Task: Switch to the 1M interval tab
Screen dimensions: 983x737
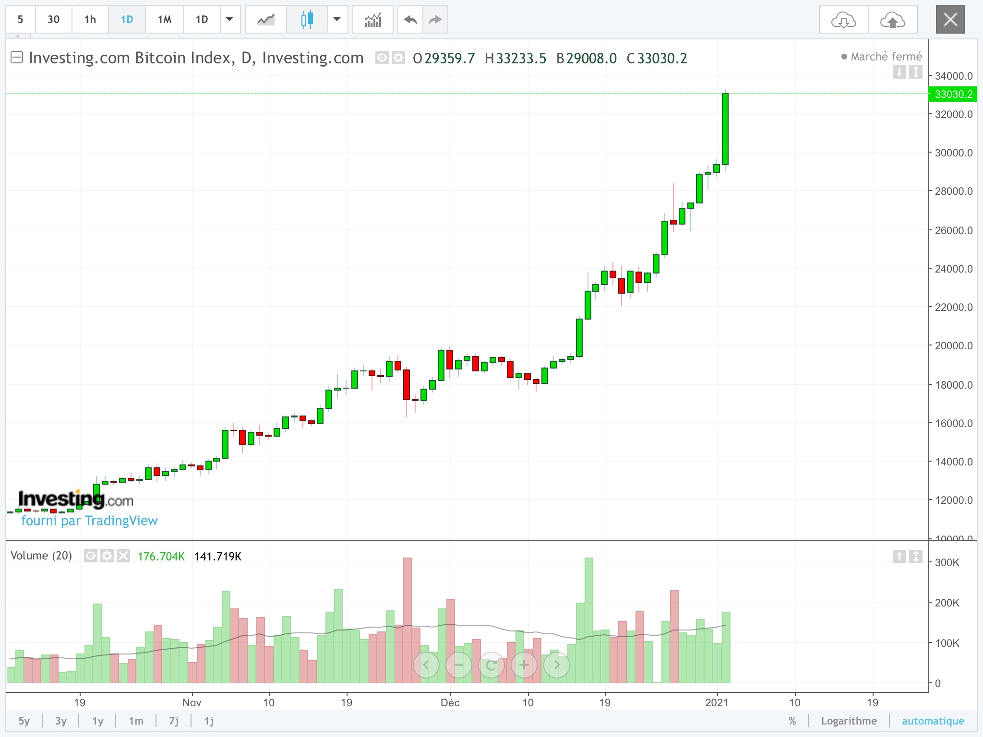Action: pos(164,20)
